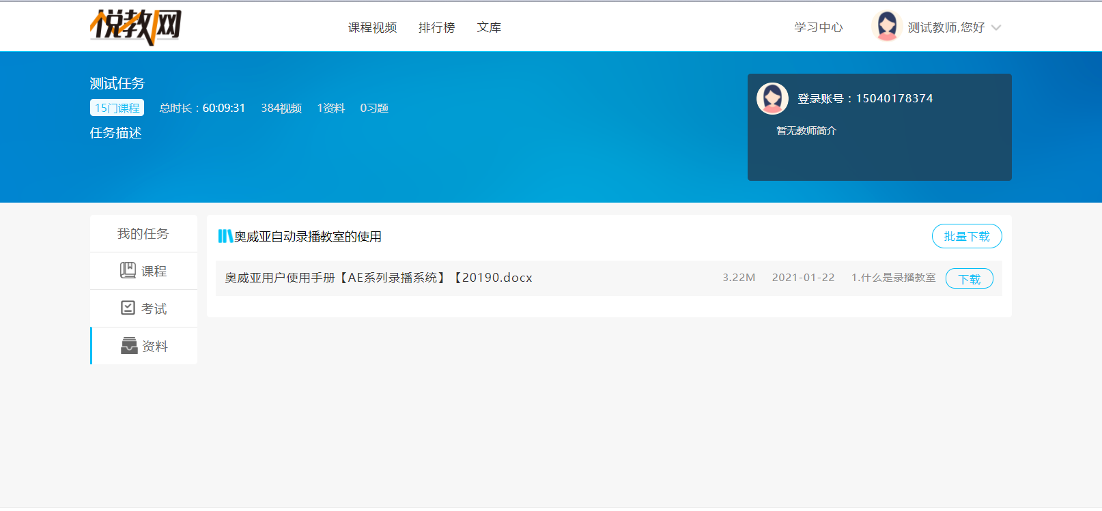Click the 批量下载 button
Screen dimensions: 1102x511
coord(967,236)
